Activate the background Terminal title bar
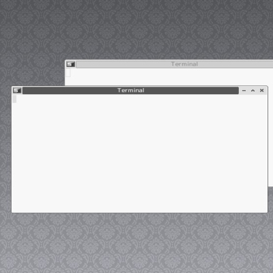Screen dimensions: 273x273 (x=175, y=64)
